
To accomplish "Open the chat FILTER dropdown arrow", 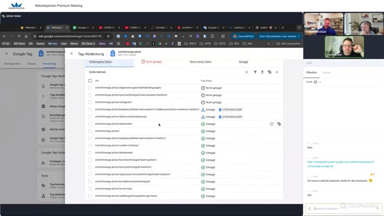I will [320, 82].
